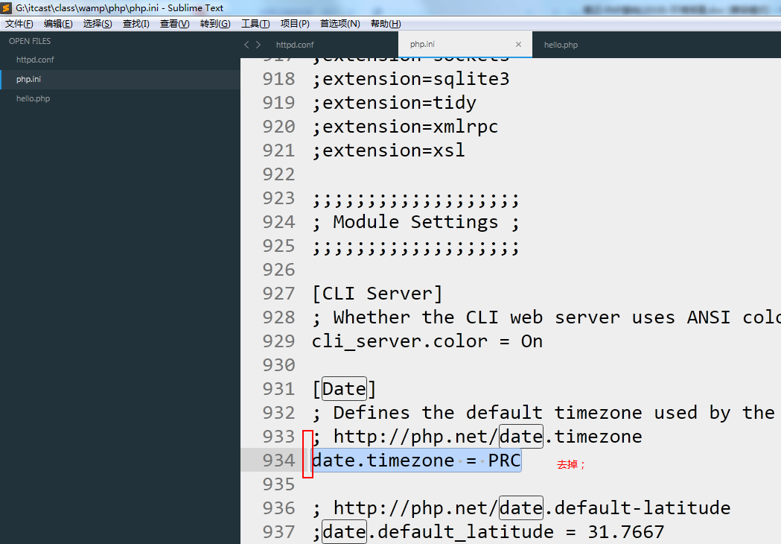Open hello.php in the sidebar
The width and height of the screenshot is (781, 544).
click(x=33, y=98)
